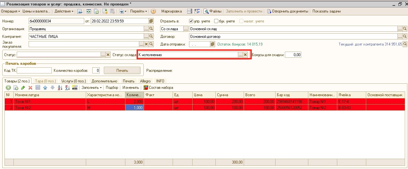Click the help question mark icon
Image resolution: width=408 pixels, height=169 pixels.
(153, 11)
